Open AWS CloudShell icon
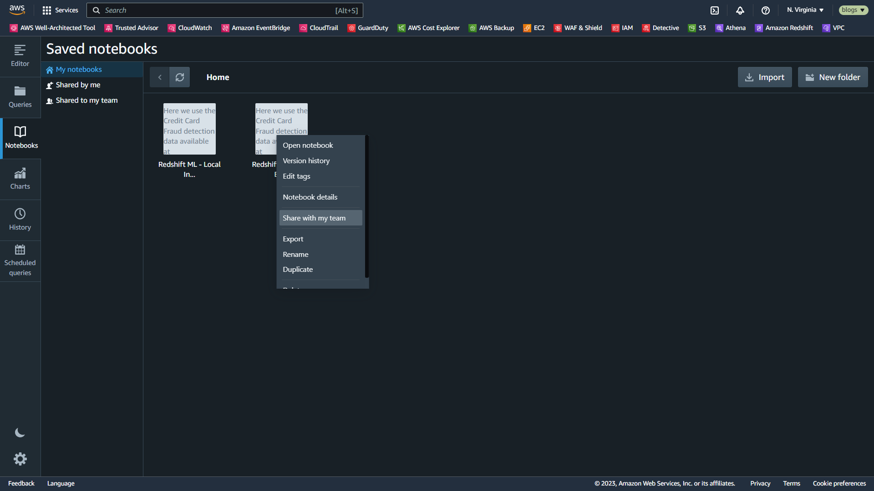This screenshot has width=874, height=491. pos(715,10)
